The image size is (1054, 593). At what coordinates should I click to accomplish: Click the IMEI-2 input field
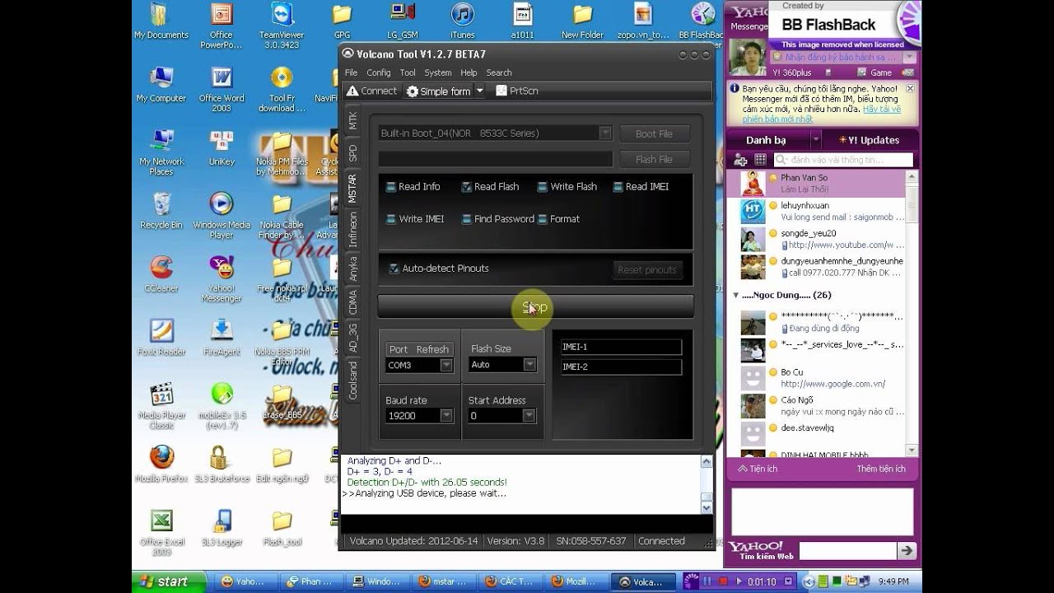point(621,367)
